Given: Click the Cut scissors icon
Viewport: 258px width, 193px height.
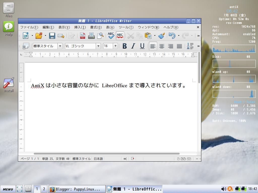Looking at the screenshot, I should 131,36.
